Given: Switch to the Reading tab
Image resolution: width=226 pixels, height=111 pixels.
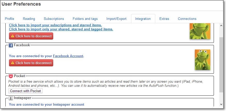Looking at the screenshot, I should pyautogui.click(x=29, y=19).
